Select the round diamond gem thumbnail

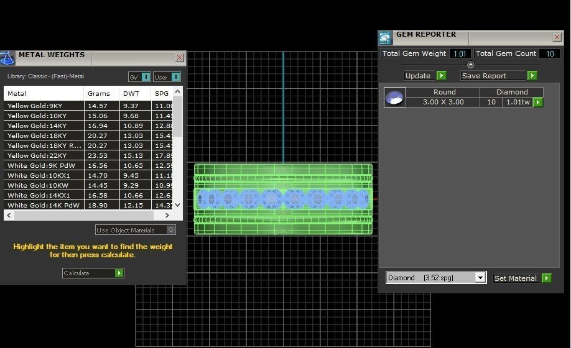[x=395, y=97]
